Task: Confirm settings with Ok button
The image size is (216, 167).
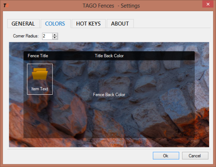Action: point(166,156)
